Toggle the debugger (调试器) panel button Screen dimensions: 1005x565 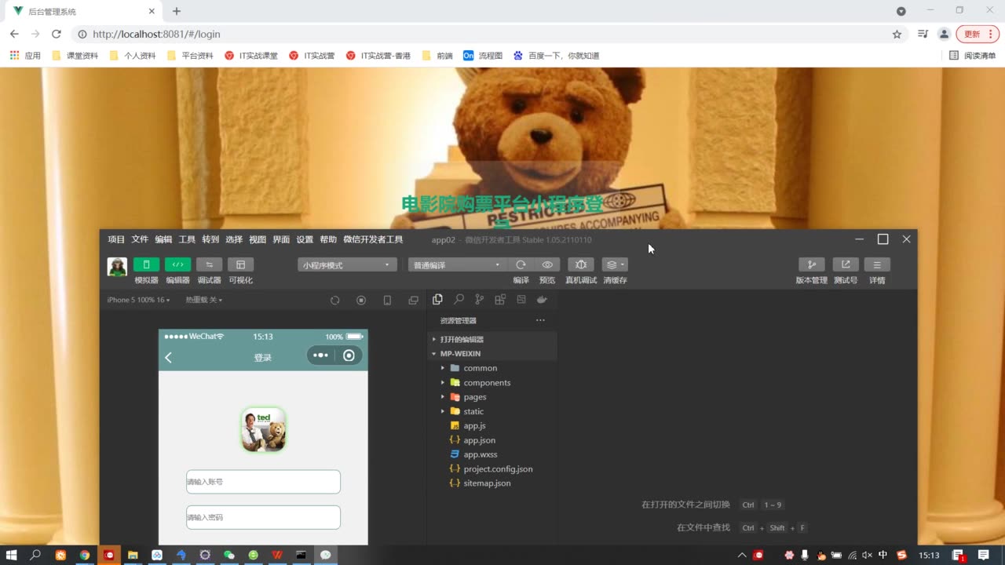(209, 264)
